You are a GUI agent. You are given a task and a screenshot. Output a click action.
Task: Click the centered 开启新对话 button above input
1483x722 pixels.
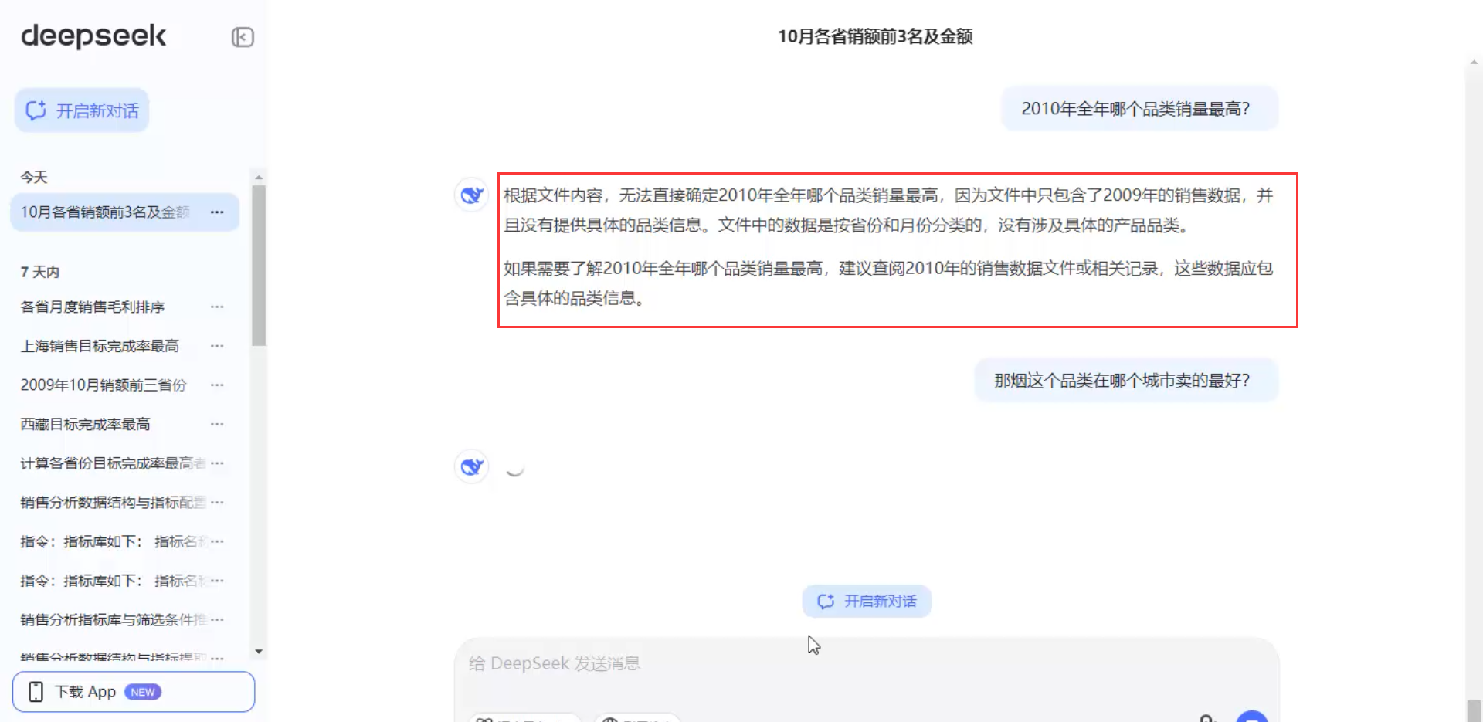867,602
